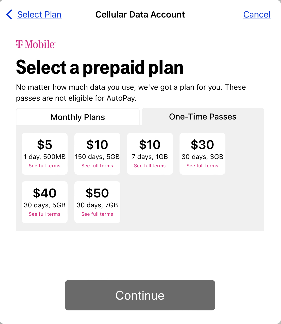
Task: Choose the $40 30 days 5GB pass
Action: 45,202
